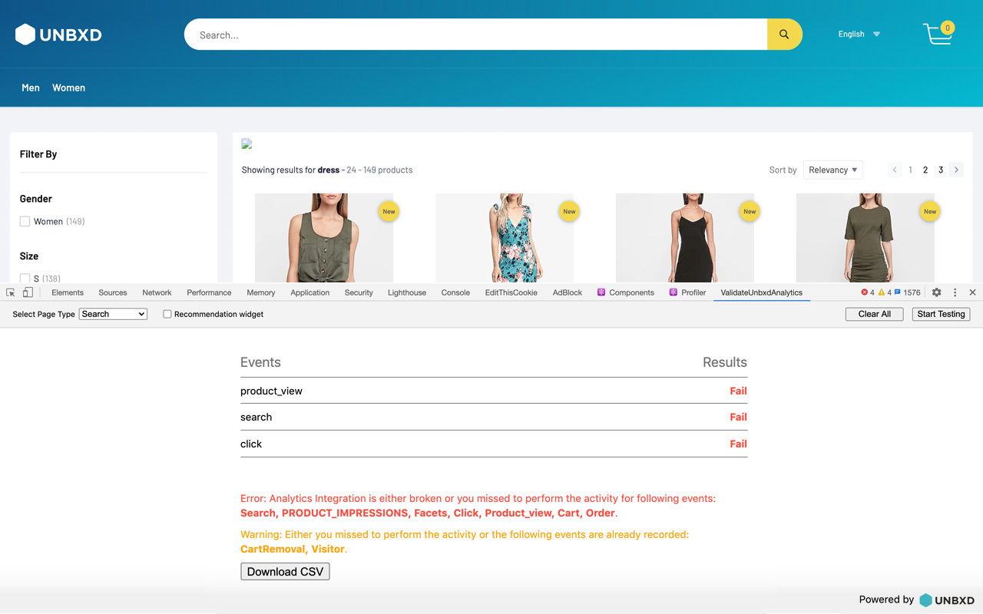Click New badge on the black dress
The height and width of the screenshot is (614, 983).
[x=750, y=212]
